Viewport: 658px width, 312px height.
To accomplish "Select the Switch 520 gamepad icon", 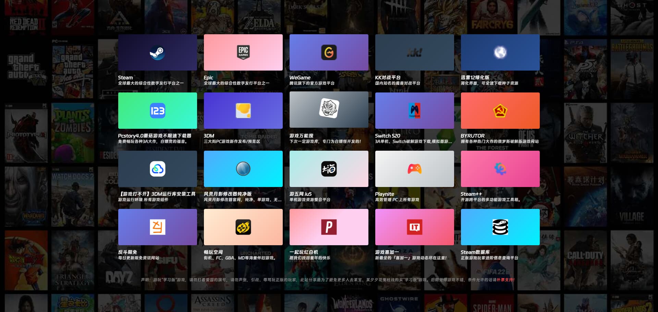I will point(415,111).
